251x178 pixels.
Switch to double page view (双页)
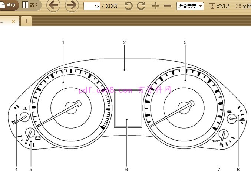point(31,6)
